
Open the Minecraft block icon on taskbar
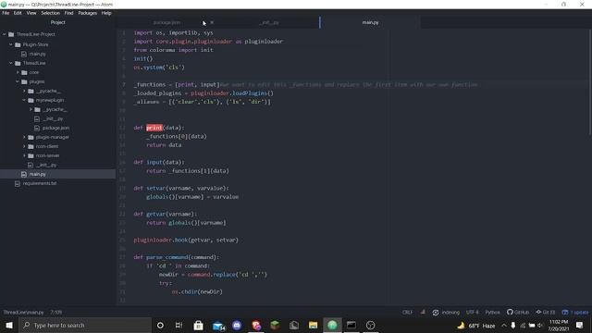(x=276, y=325)
